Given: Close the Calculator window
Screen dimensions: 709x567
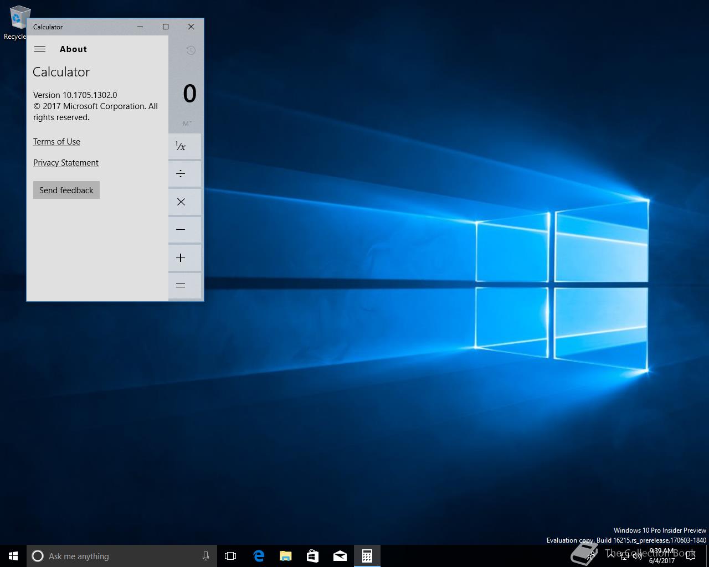Looking at the screenshot, I should pos(191,27).
